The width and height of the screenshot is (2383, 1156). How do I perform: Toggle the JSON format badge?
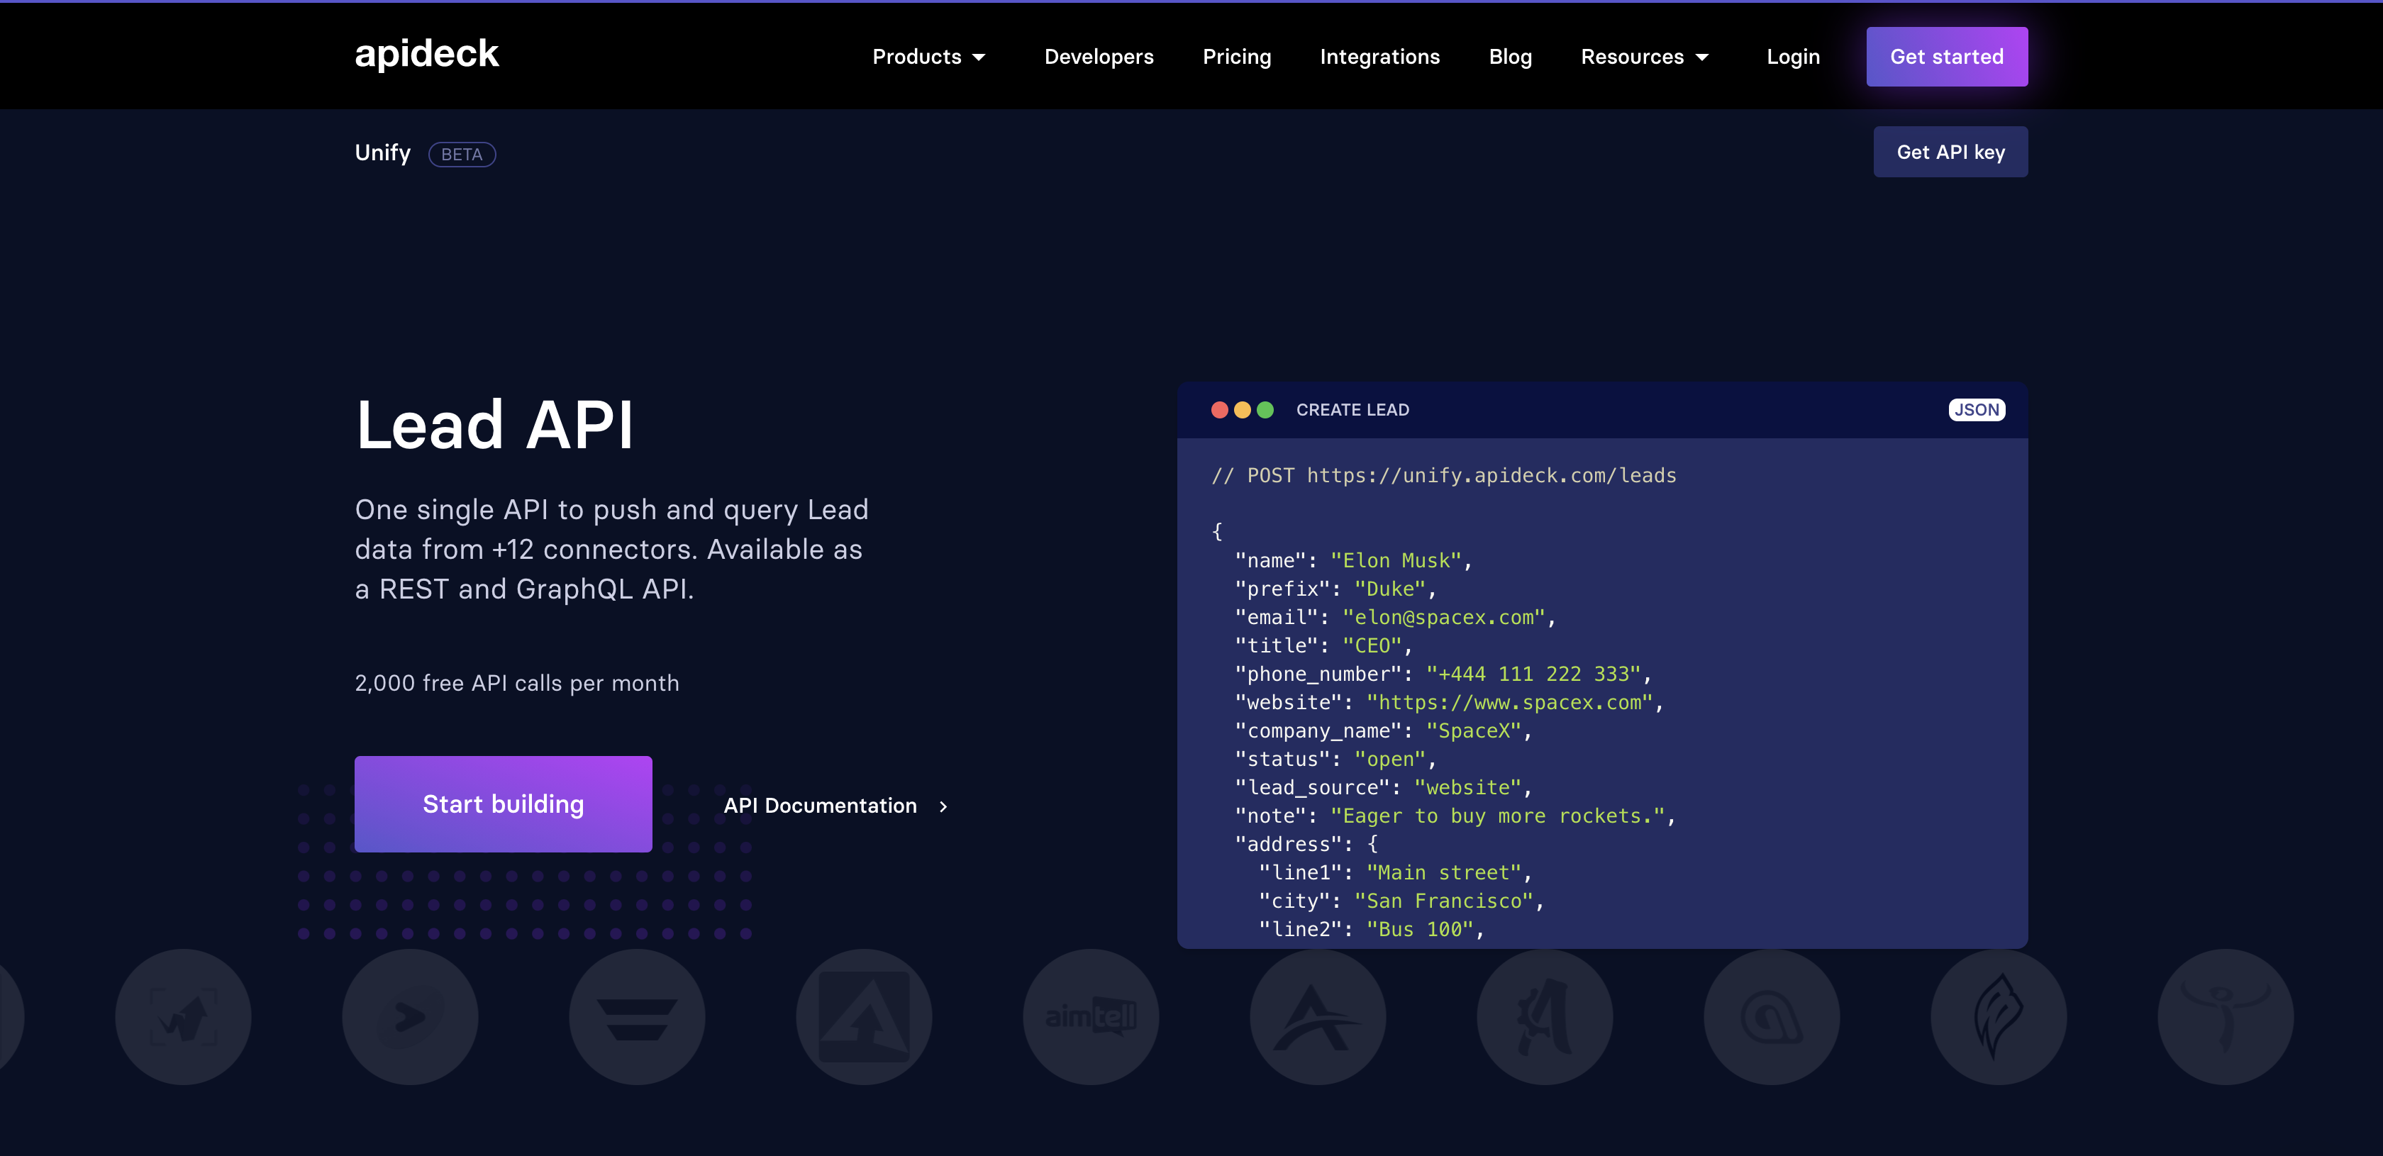click(1976, 410)
